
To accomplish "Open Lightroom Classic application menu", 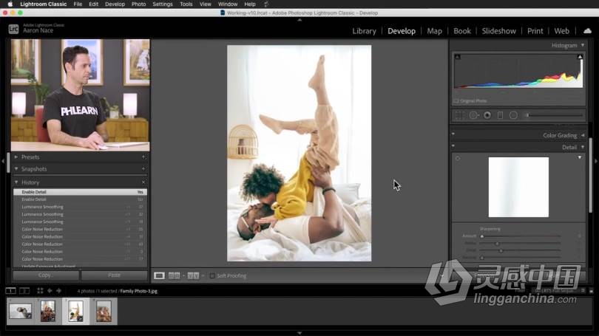I will [43, 4].
